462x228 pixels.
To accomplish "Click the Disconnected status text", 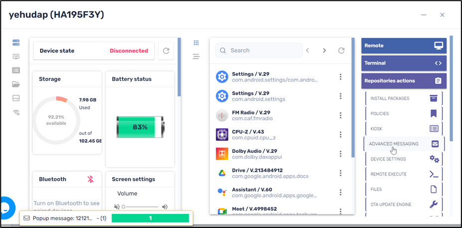I will click(129, 51).
